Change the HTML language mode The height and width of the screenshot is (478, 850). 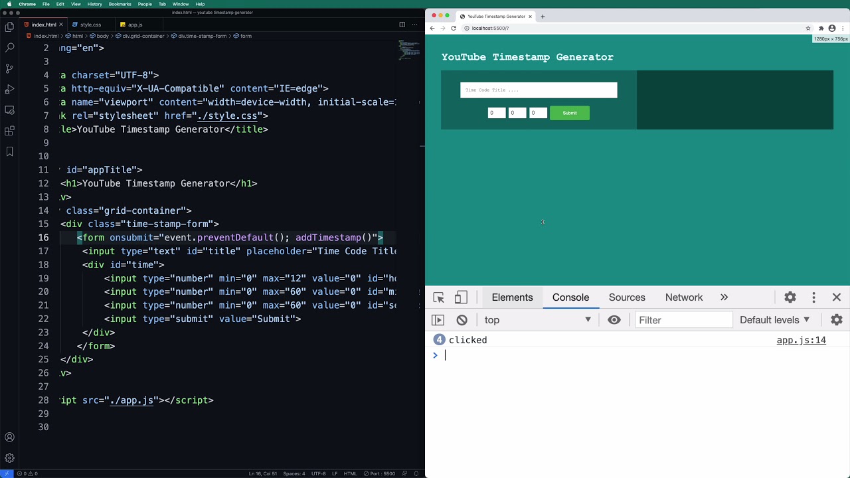click(x=351, y=473)
